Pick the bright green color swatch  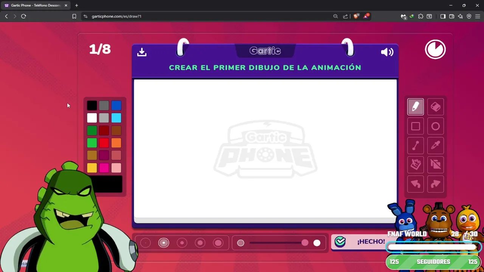click(92, 143)
